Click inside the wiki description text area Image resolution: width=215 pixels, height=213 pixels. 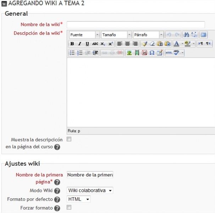point(141,92)
